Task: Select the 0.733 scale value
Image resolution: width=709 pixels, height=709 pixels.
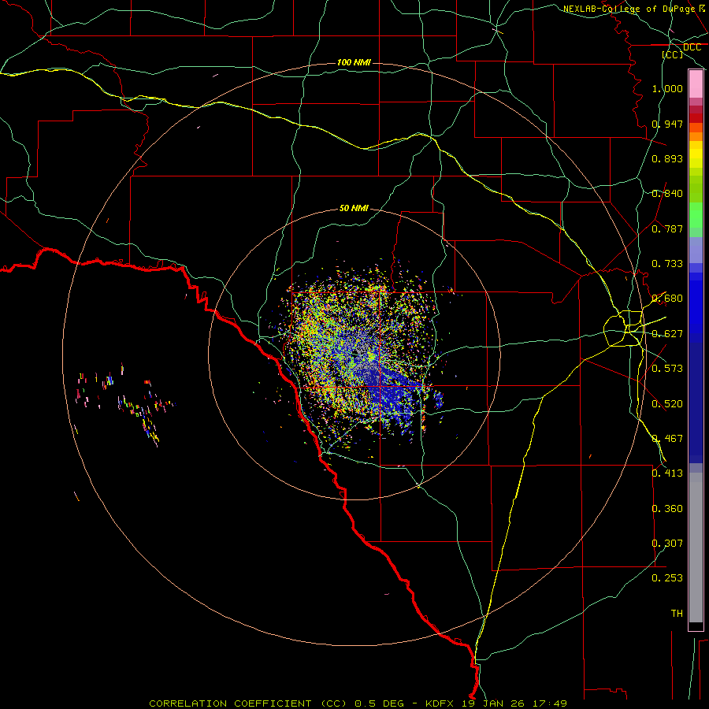Action: (x=667, y=264)
